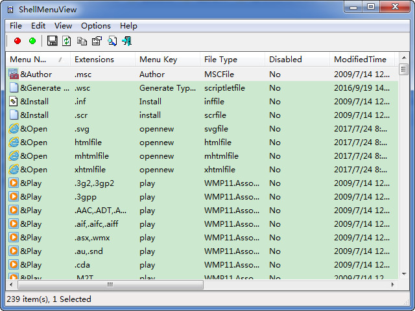
Task: Click the green enable selected items icon
Action: click(x=32, y=41)
